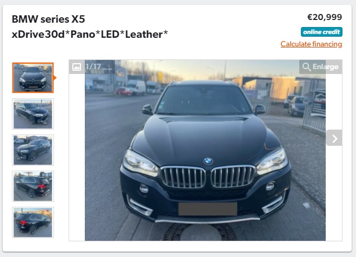Click the Enlarge text button
This screenshot has height=257, width=356.
[x=326, y=67]
